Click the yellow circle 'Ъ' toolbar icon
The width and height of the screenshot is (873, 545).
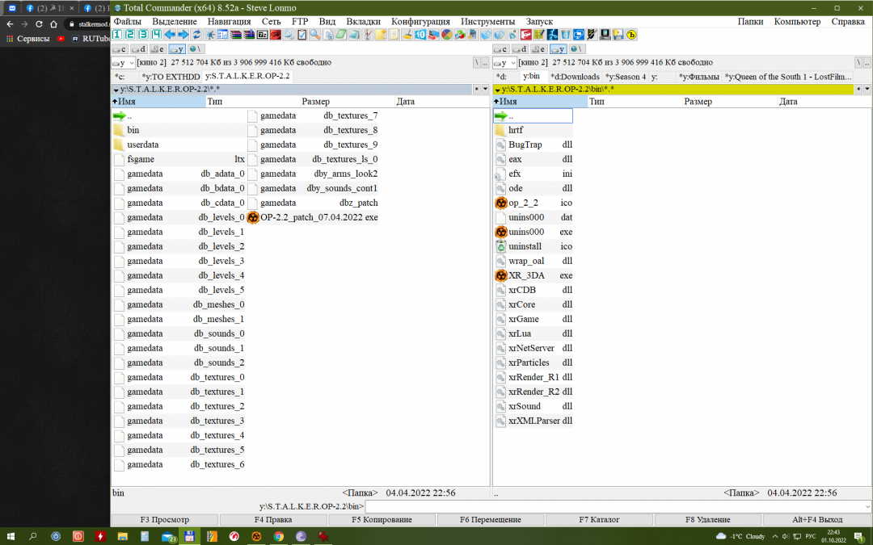click(x=631, y=35)
